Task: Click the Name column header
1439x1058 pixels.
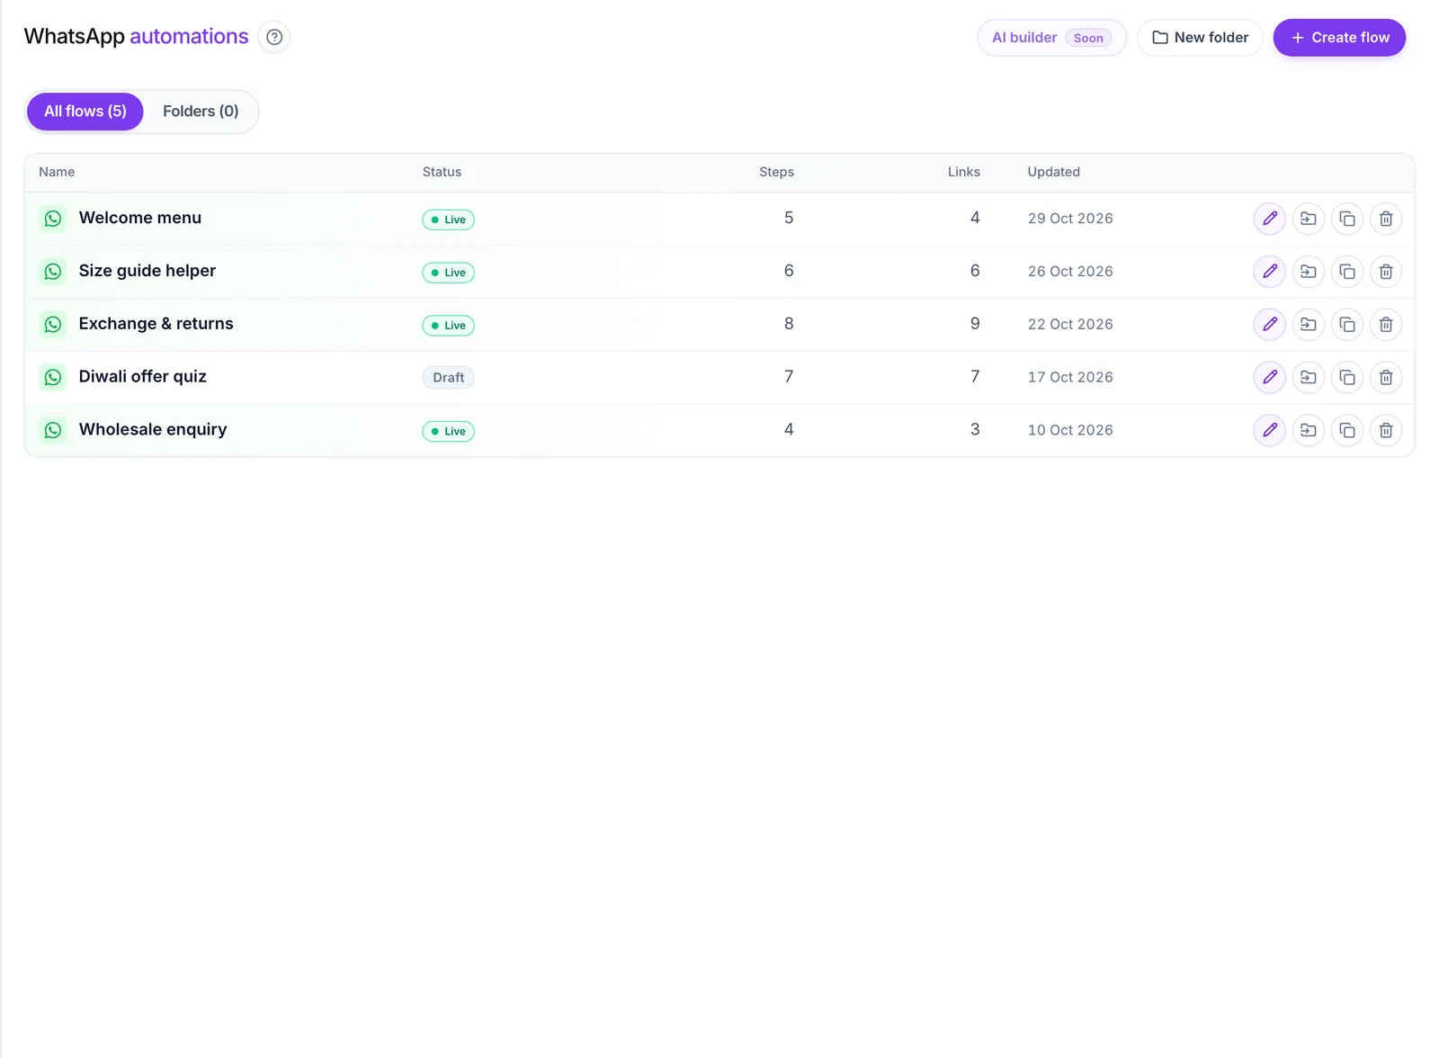Action: coord(57,172)
